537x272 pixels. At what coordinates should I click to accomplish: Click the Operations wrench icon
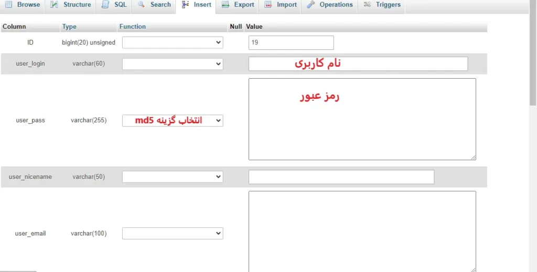tap(310, 4)
